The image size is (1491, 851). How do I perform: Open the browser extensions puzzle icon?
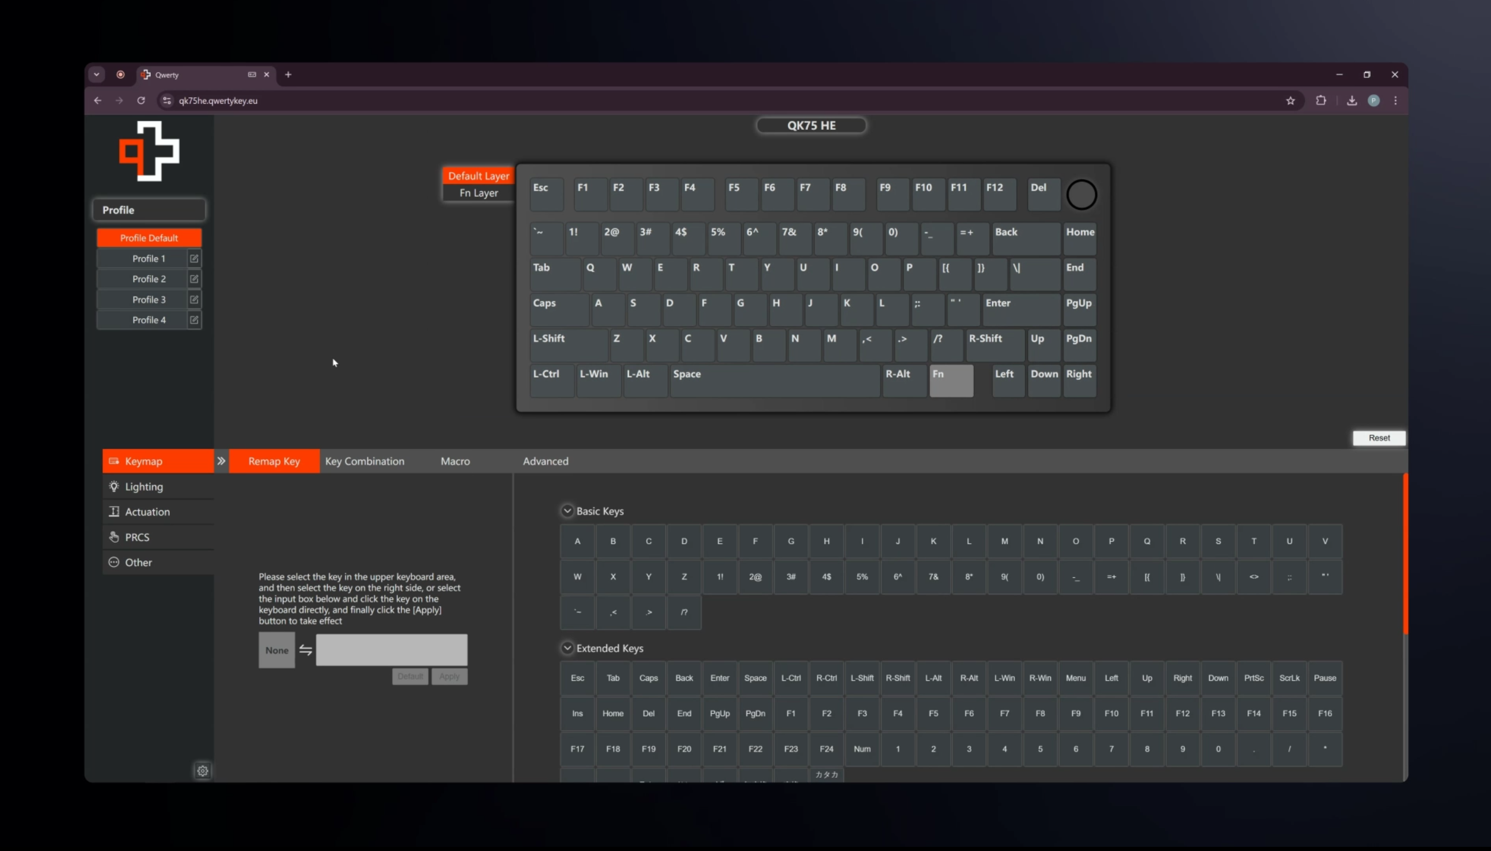[x=1321, y=101]
